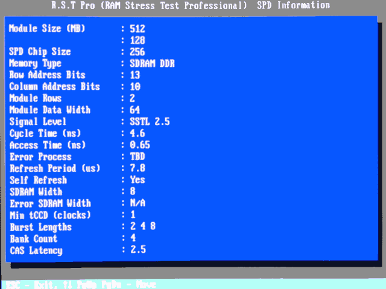This screenshot has height=289, width=386.
Task: Select the CAS Latency value 2.5
Action: 138,250
